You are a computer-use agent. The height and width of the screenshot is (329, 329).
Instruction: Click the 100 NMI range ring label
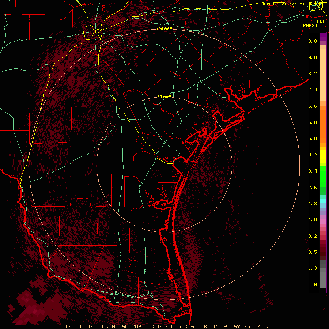pyautogui.click(x=164, y=29)
